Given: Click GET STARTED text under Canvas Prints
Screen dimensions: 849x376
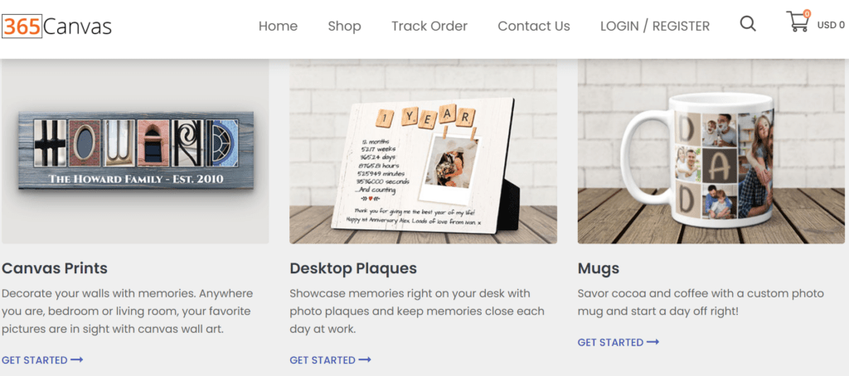Looking at the screenshot, I should [x=34, y=360].
